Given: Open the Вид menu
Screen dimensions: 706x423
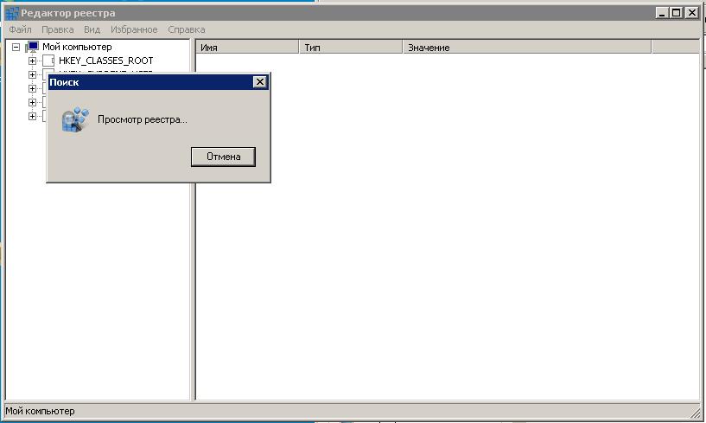Looking at the screenshot, I should [92, 29].
